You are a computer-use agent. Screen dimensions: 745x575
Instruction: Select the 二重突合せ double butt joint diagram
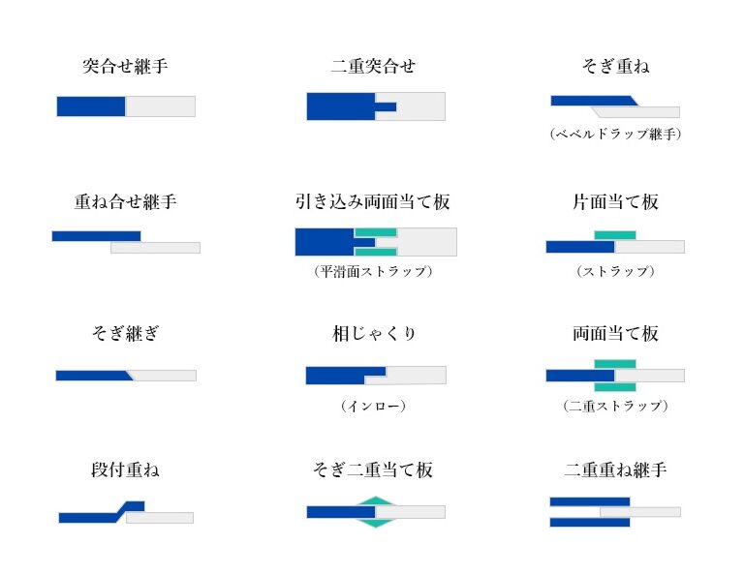[376, 106]
